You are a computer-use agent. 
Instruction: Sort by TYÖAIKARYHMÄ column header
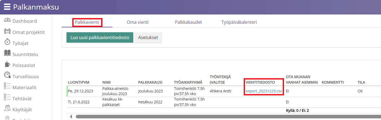coord(188,82)
